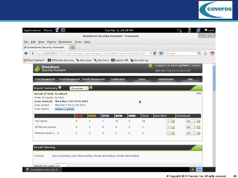Expand the Most Visited bookmarks folder

(x=34, y=60)
